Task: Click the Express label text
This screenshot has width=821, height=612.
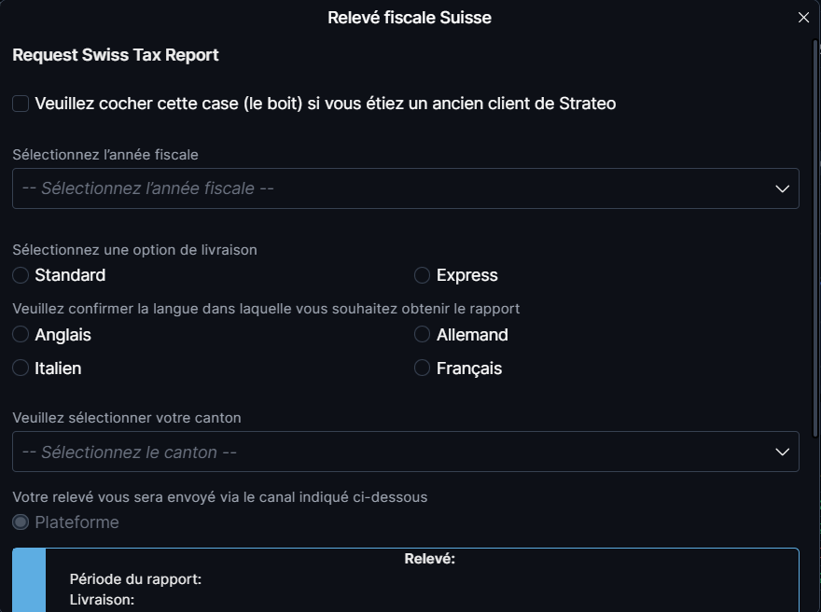Action: 466,275
